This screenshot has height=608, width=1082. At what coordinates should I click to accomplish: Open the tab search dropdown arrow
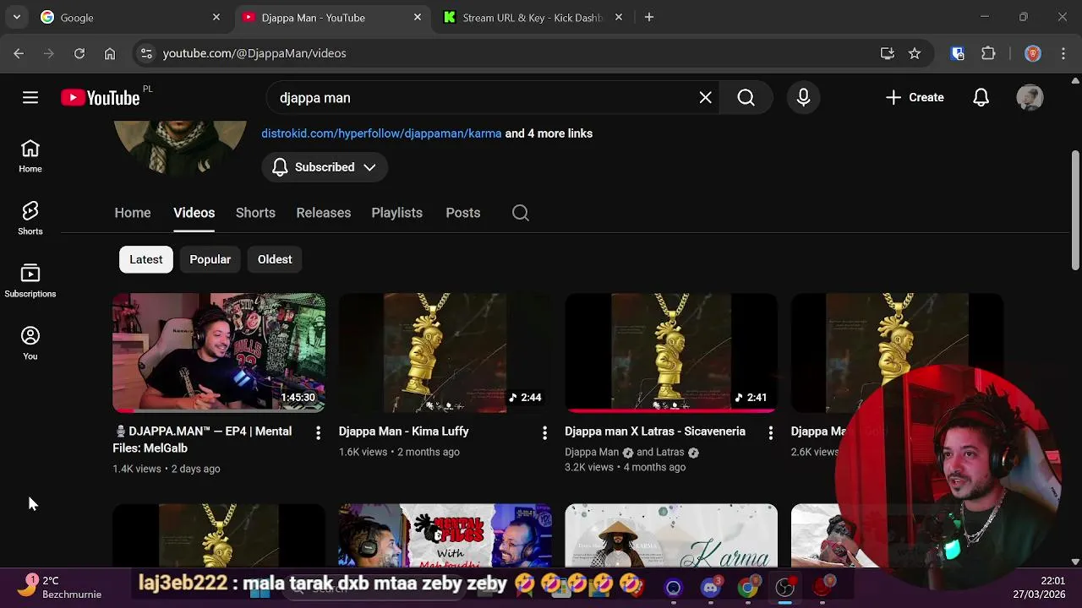[17, 17]
